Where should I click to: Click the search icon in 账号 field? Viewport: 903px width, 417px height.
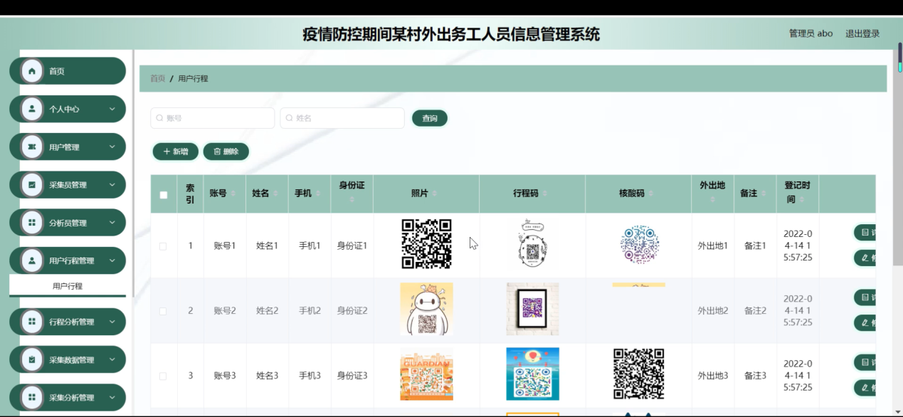click(x=160, y=118)
